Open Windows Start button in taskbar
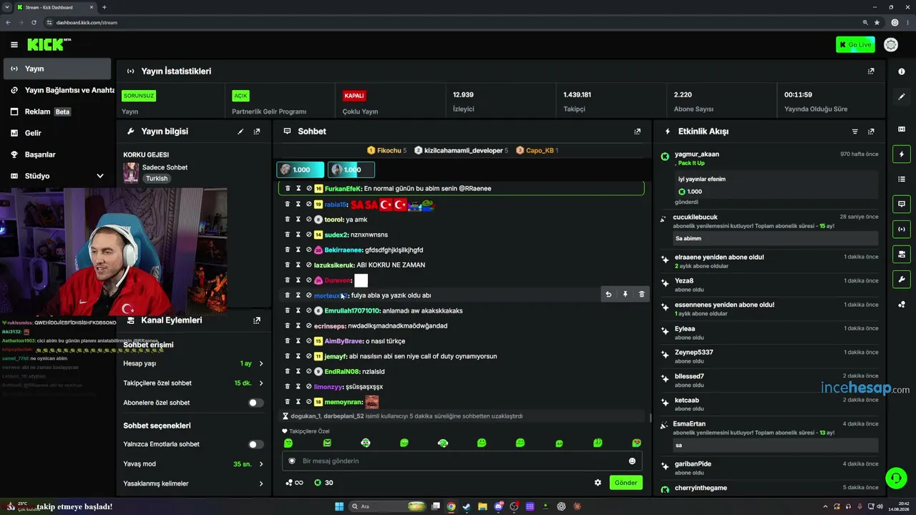 [338, 506]
